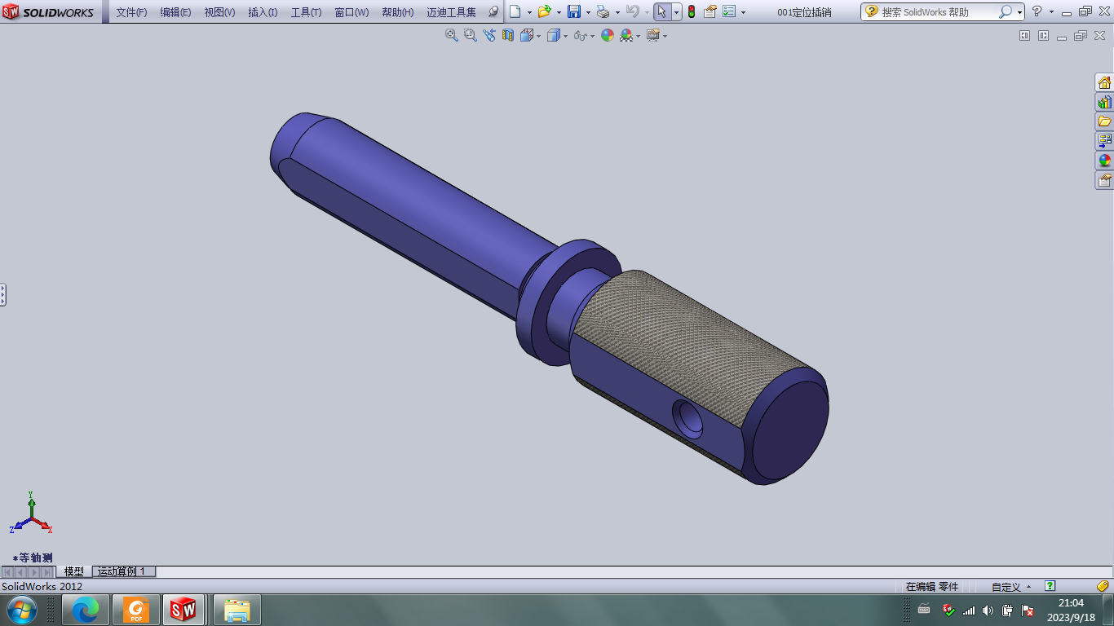
Task: Open the Options checklist icon
Action: point(729,11)
